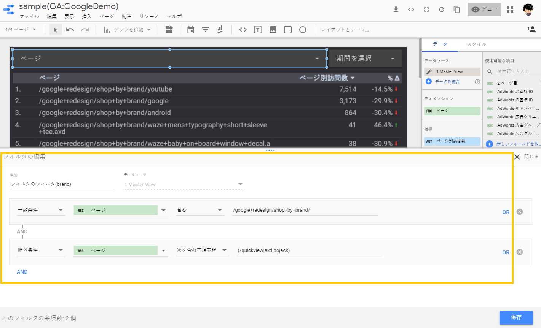Click the report title sample(GA:GoogleDemo)

tap(69, 6)
